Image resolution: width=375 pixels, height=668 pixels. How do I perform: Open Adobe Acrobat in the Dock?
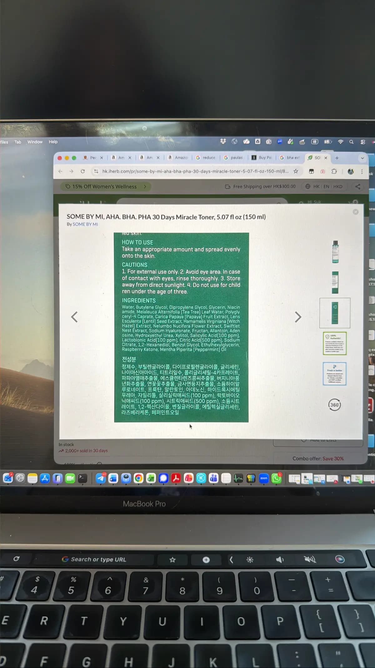point(176,478)
